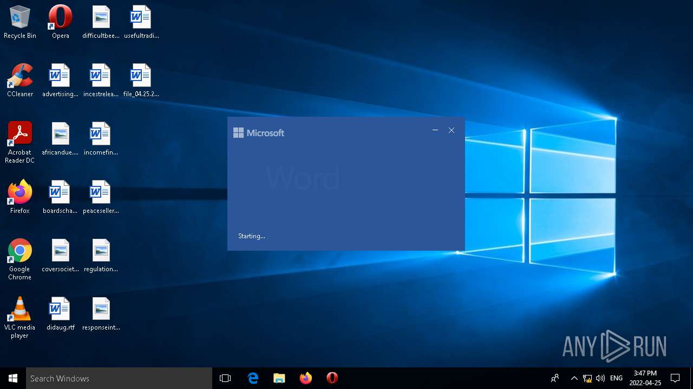Open Google Chrome desktop shortcut
The image size is (693, 389).
20,259
